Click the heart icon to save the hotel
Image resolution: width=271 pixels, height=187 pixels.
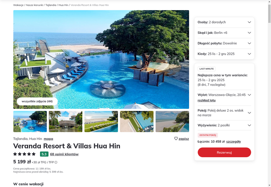coord(176,139)
